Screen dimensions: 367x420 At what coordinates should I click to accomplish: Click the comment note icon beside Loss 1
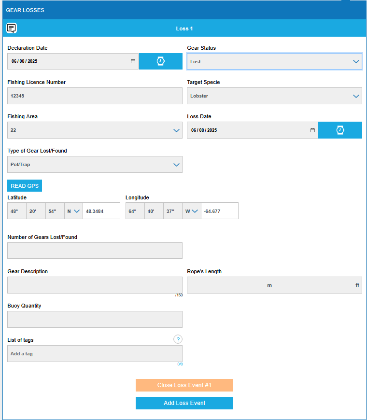[12, 28]
